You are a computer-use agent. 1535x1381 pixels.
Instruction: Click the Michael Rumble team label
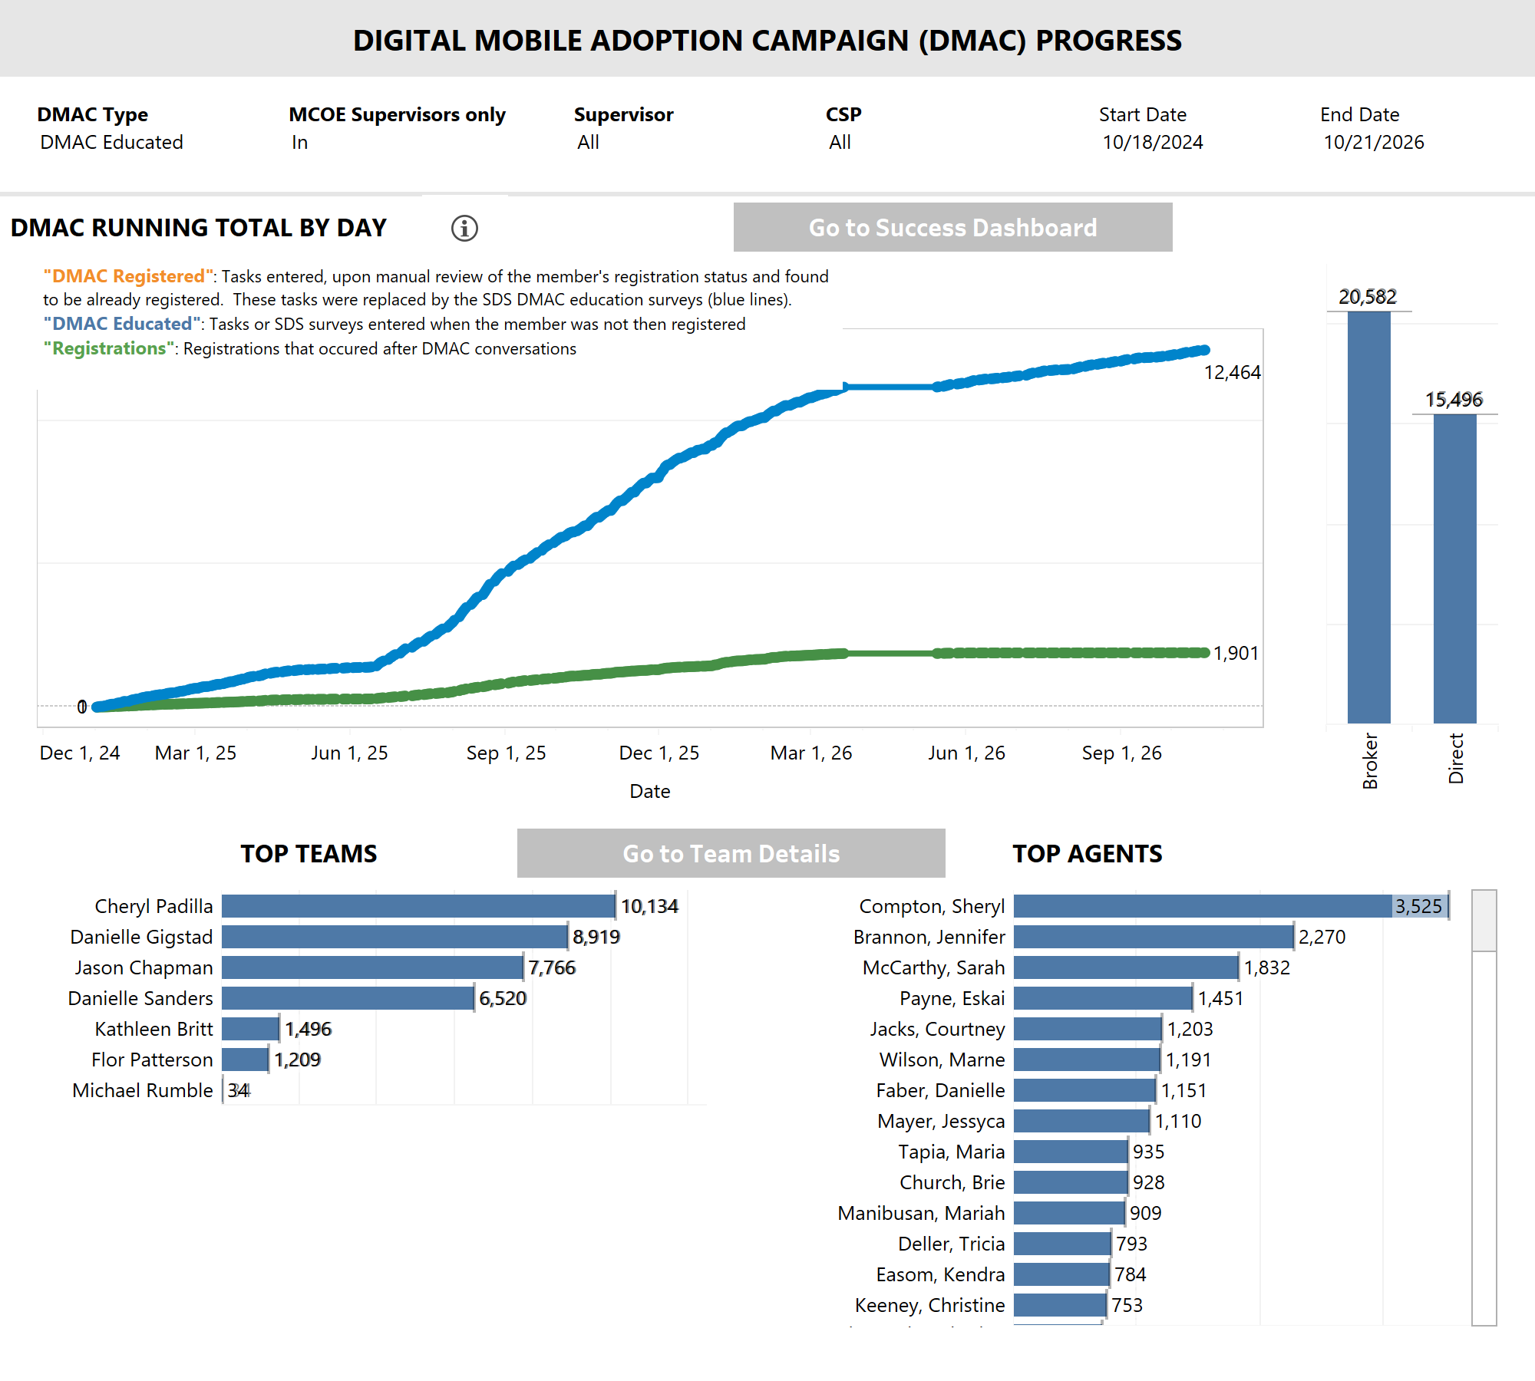point(143,1090)
